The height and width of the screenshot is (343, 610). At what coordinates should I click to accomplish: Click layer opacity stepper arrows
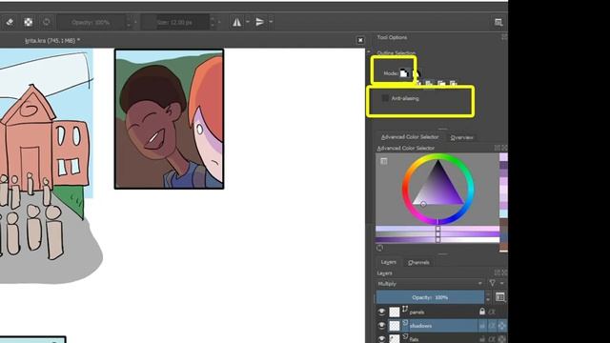click(488, 297)
